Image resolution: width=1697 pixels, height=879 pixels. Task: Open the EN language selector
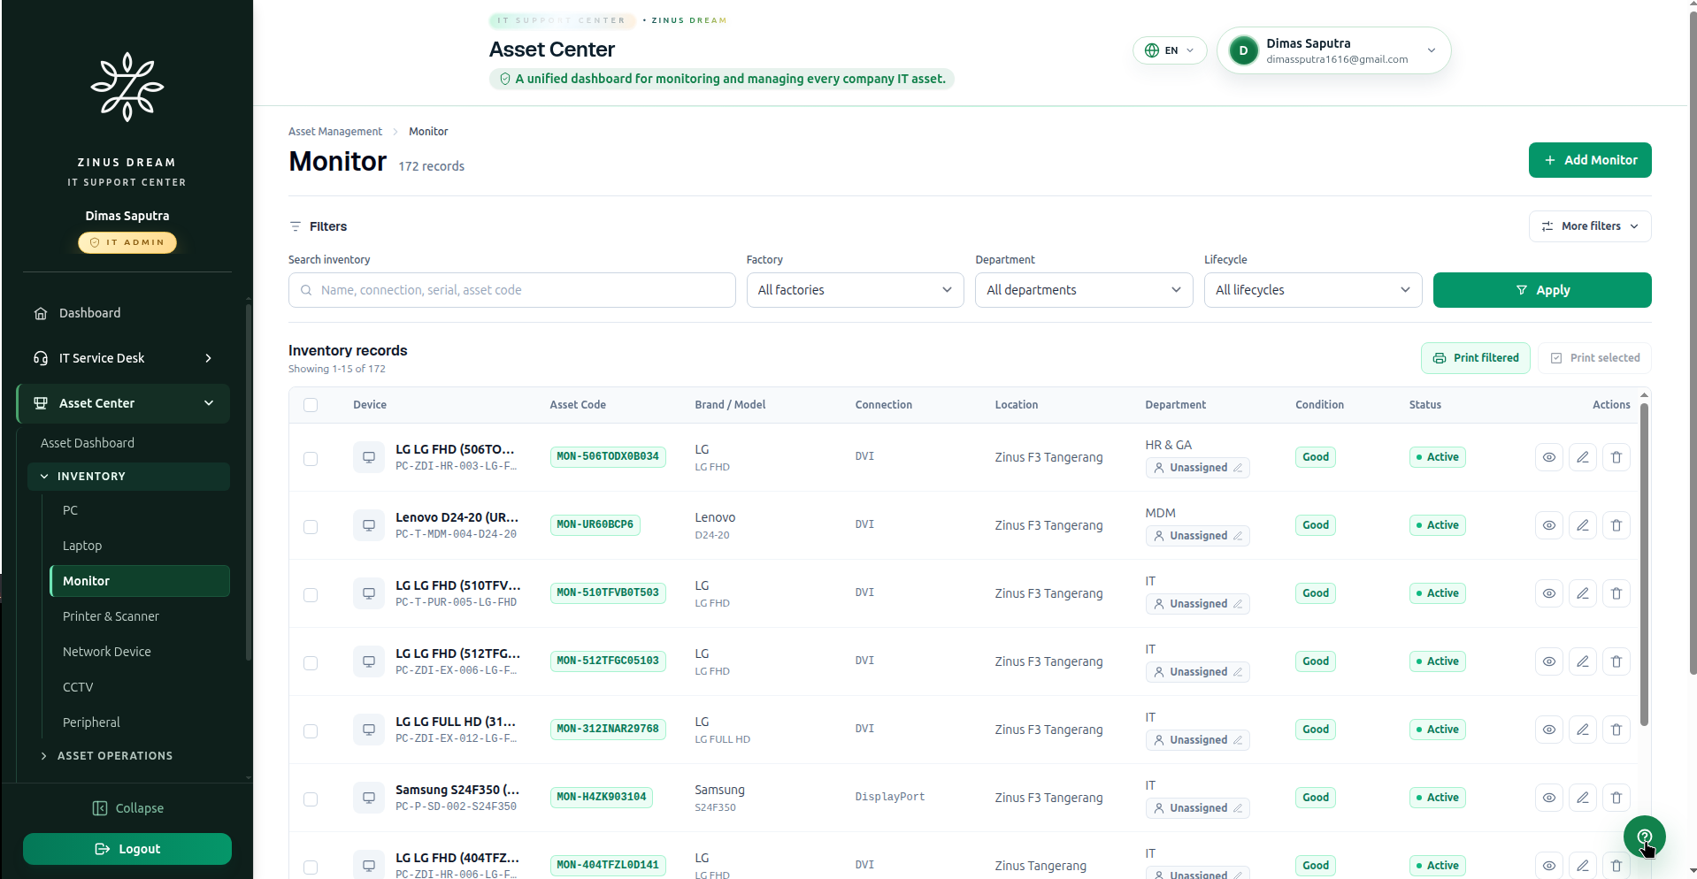point(1170,50)
